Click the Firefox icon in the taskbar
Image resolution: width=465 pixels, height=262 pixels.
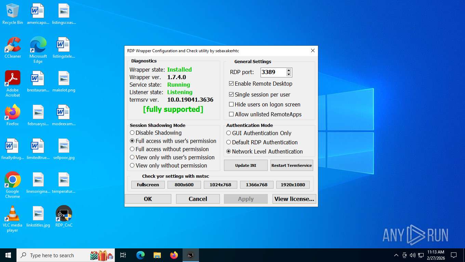click(174, 255)
